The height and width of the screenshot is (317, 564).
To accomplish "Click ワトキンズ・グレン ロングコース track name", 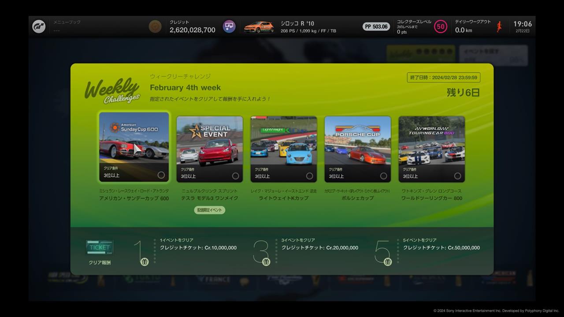I will [432, 191].
